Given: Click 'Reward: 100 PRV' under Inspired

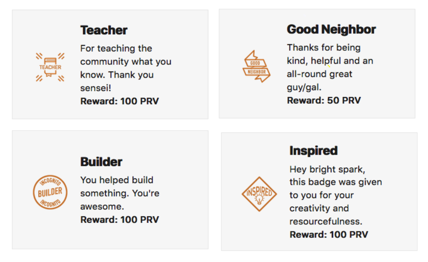Looking at the screenshot, I should point(329,234).
